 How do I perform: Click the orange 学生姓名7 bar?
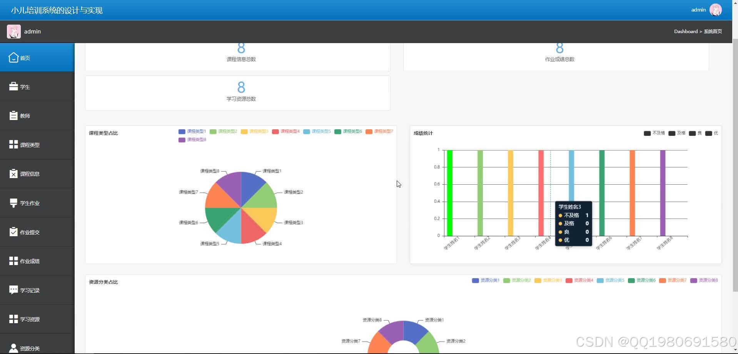(x=632, y=193)
